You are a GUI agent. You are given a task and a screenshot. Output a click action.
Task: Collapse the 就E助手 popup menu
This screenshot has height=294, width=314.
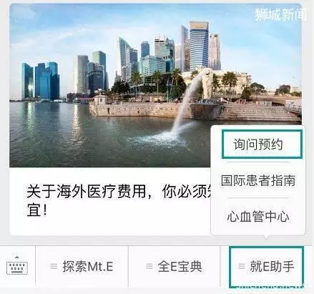coord(266,267)
